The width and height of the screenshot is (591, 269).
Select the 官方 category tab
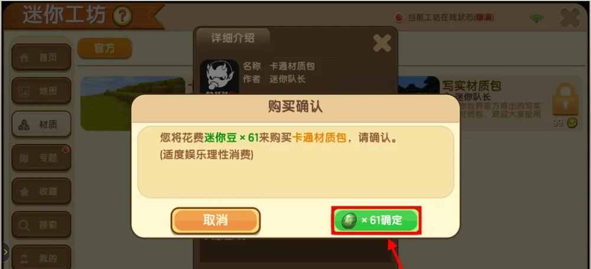click(x=105, y=48)
